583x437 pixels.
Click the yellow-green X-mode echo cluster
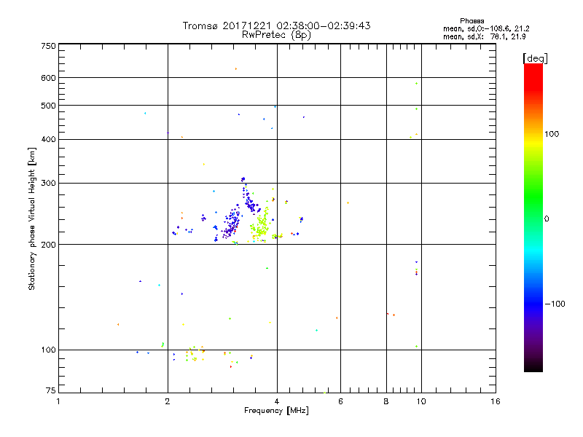coord(262,225)
